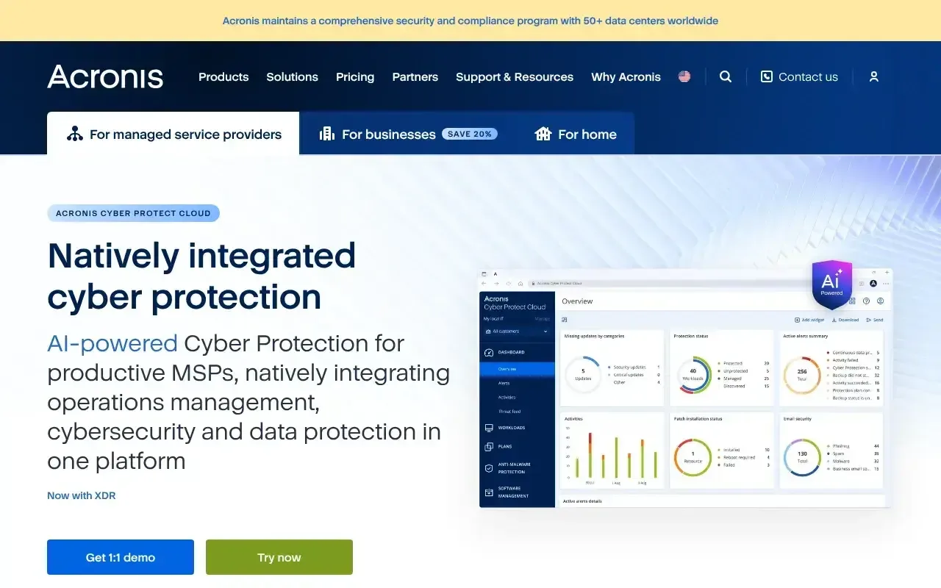Select the Anti-malware Protection shield icon

pos(486,468)
